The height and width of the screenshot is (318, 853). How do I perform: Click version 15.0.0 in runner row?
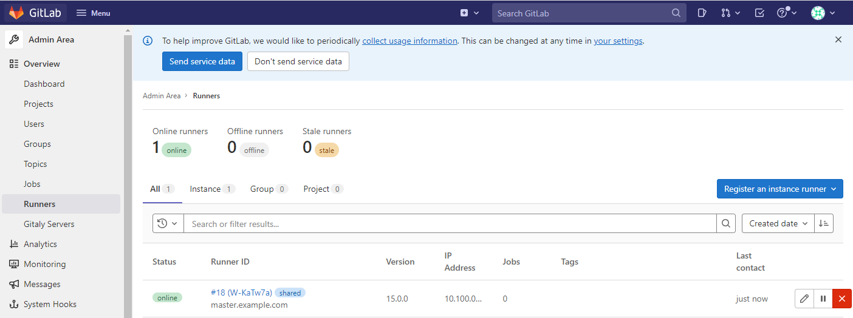pos(397,299)
